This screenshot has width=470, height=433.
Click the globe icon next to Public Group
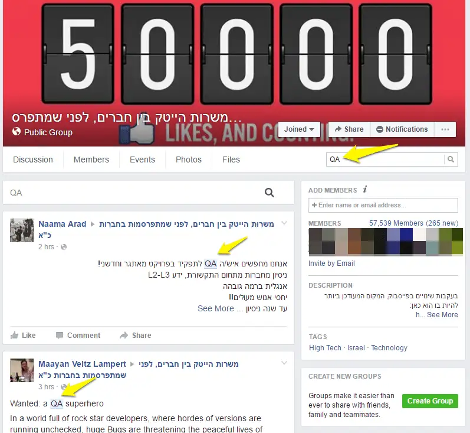(x=17, y=132)
